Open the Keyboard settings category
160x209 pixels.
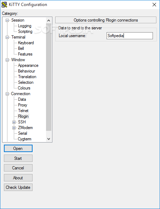point(26,43)
